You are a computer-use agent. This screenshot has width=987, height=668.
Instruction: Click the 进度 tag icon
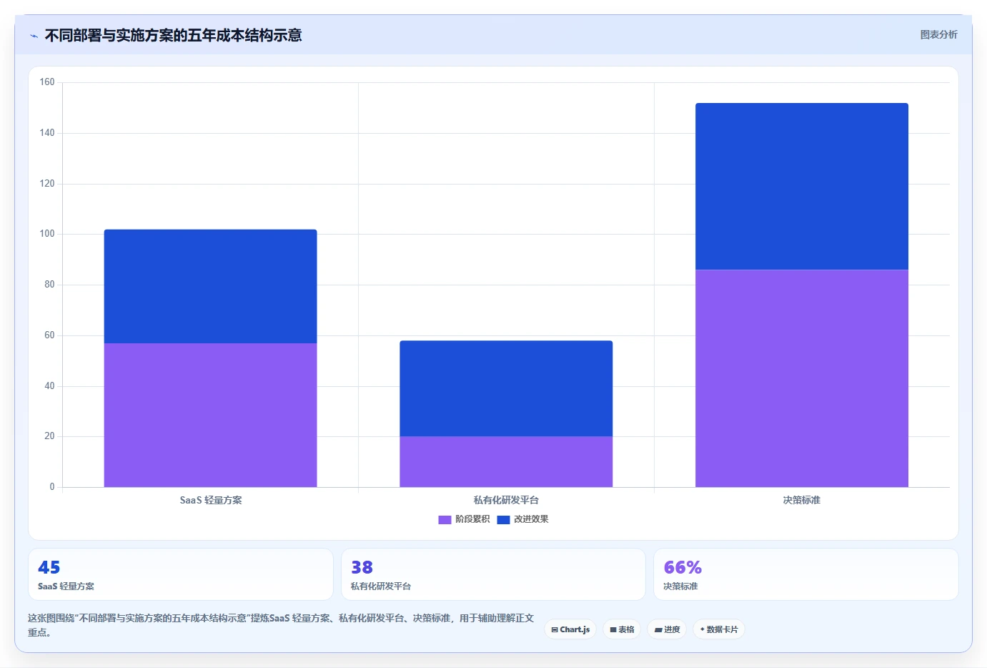[x=658, y=630]
